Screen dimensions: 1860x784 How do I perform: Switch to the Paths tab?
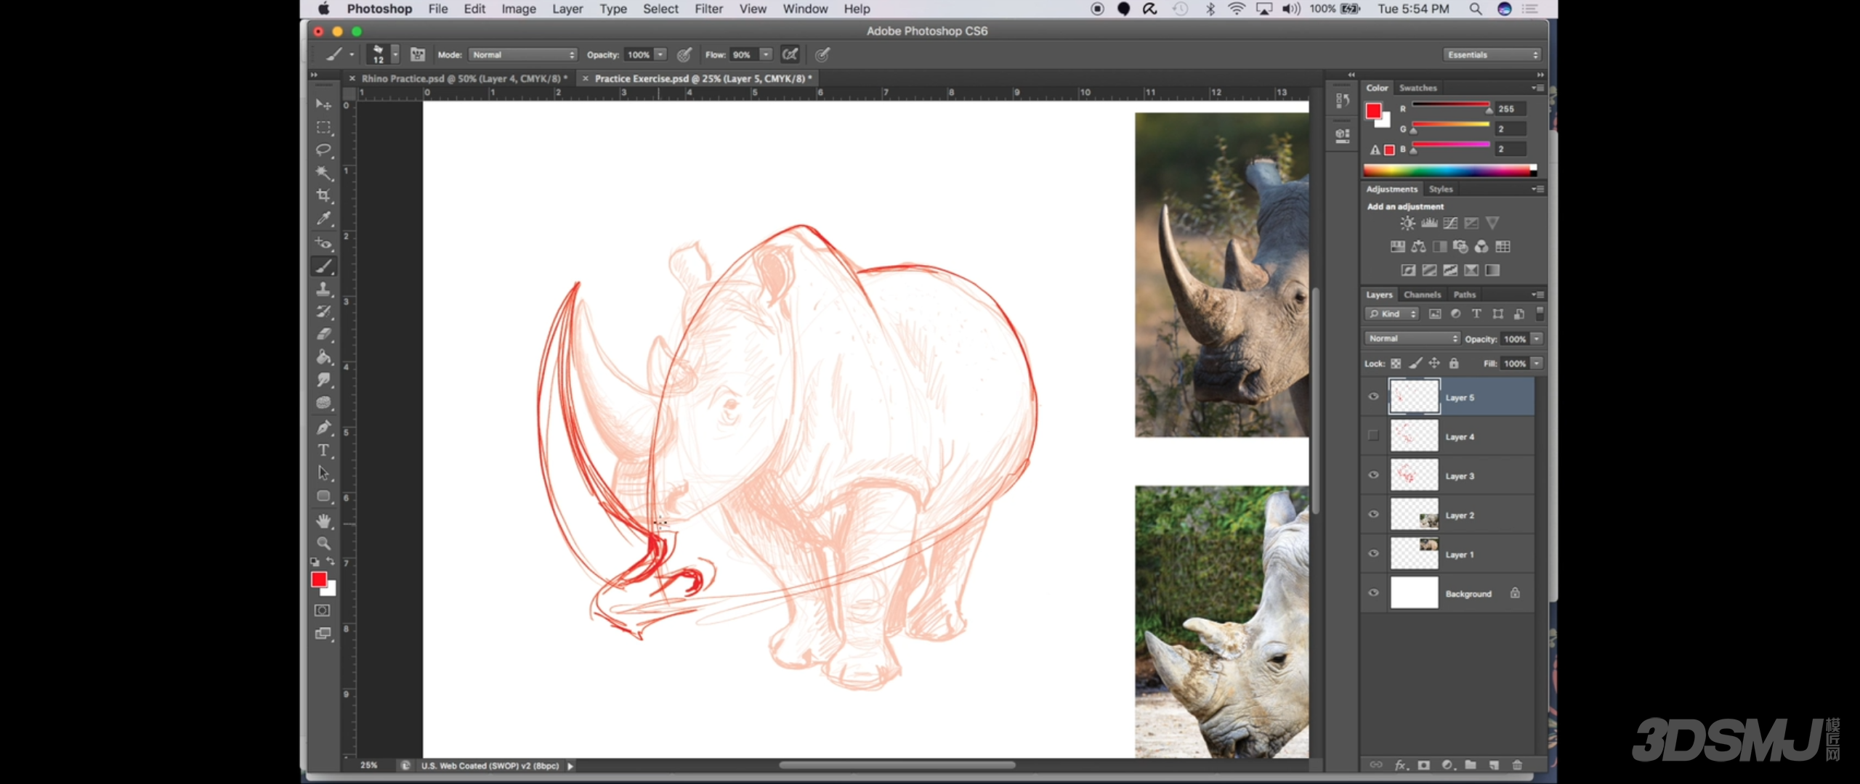pyautogui.click(x=1465, y=295)
